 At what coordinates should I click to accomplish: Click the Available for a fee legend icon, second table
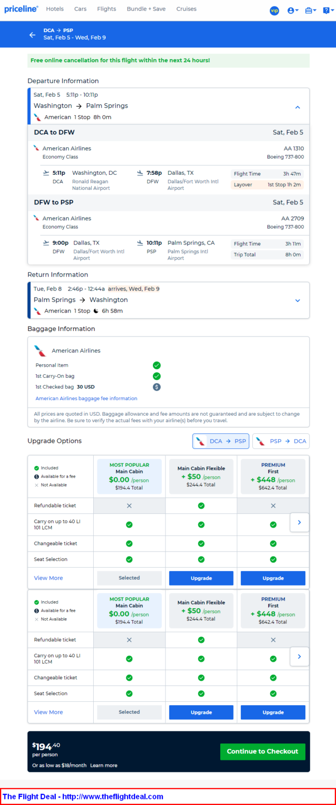coord(37,611)
